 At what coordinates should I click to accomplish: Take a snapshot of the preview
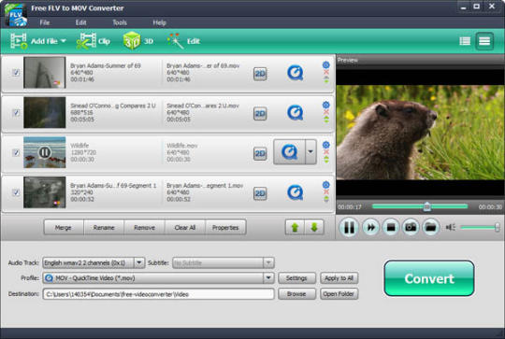[x=411, y=227]
